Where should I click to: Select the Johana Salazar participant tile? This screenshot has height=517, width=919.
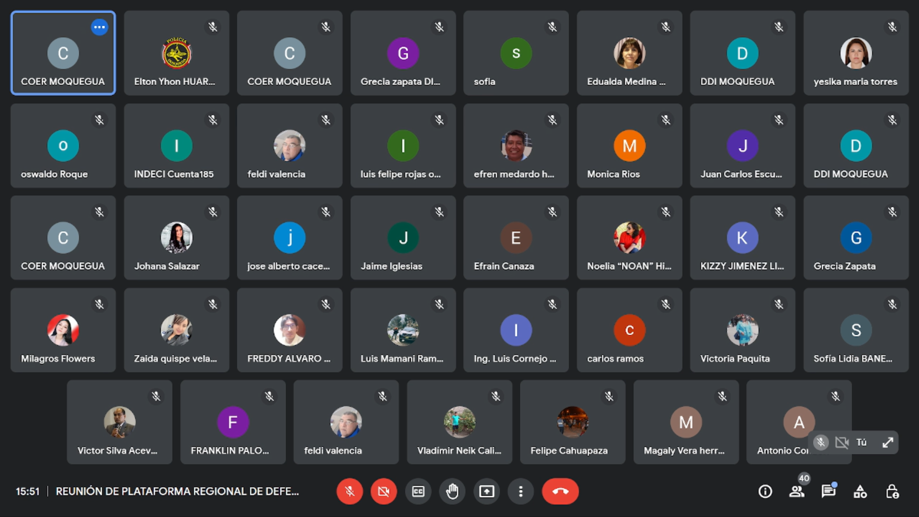pos(176,238)
